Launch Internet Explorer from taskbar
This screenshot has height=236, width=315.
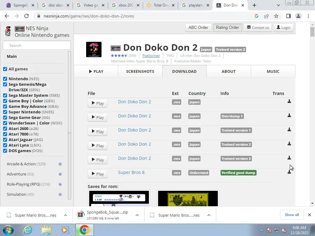coord(27,230)
